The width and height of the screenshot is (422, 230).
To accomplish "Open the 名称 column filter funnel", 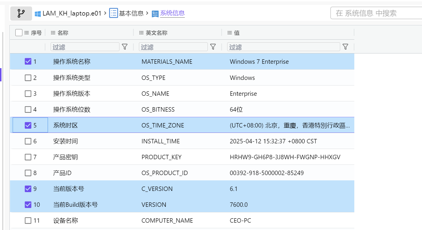I will point(125,47).
